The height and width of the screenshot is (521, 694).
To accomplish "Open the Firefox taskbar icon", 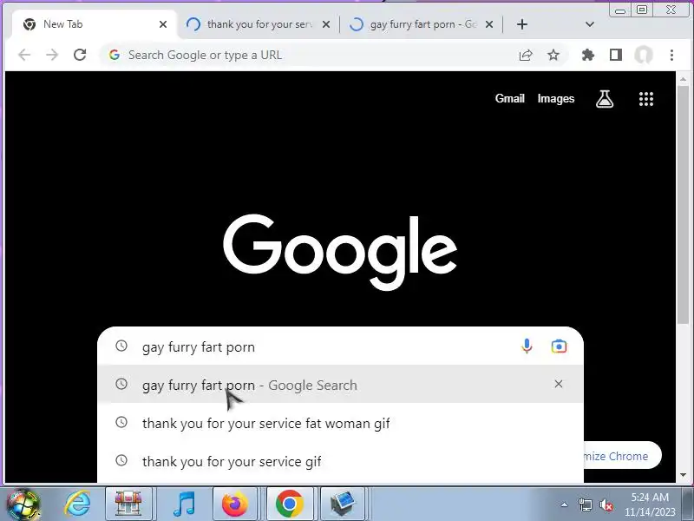I will pos(235,505).
